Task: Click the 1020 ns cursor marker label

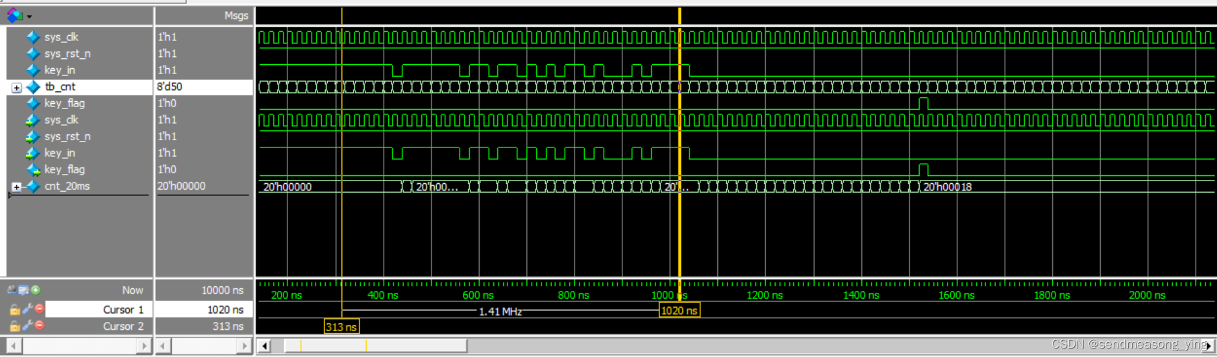Action: (679, 310)
